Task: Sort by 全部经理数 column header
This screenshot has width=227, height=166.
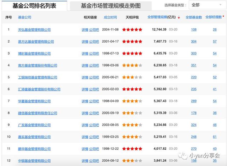Action: (214, 17)
